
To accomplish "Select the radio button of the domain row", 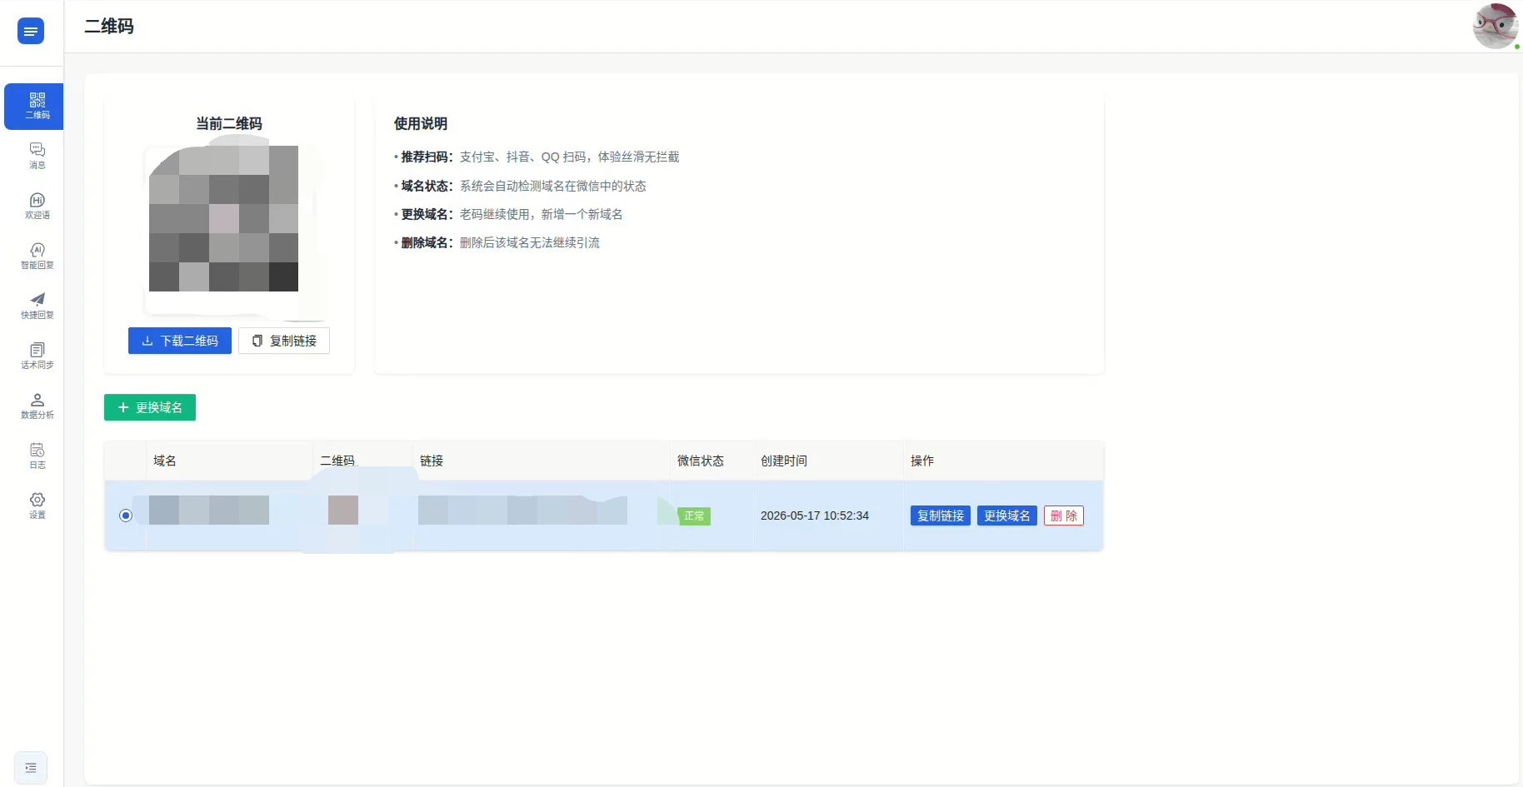I will (126, 516).
